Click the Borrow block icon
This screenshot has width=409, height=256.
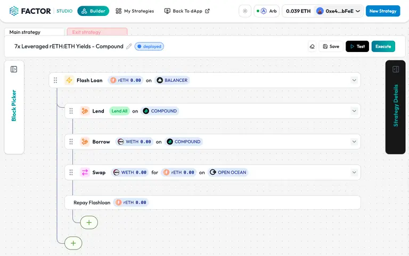pyautogui.click(x=85, y=142)
